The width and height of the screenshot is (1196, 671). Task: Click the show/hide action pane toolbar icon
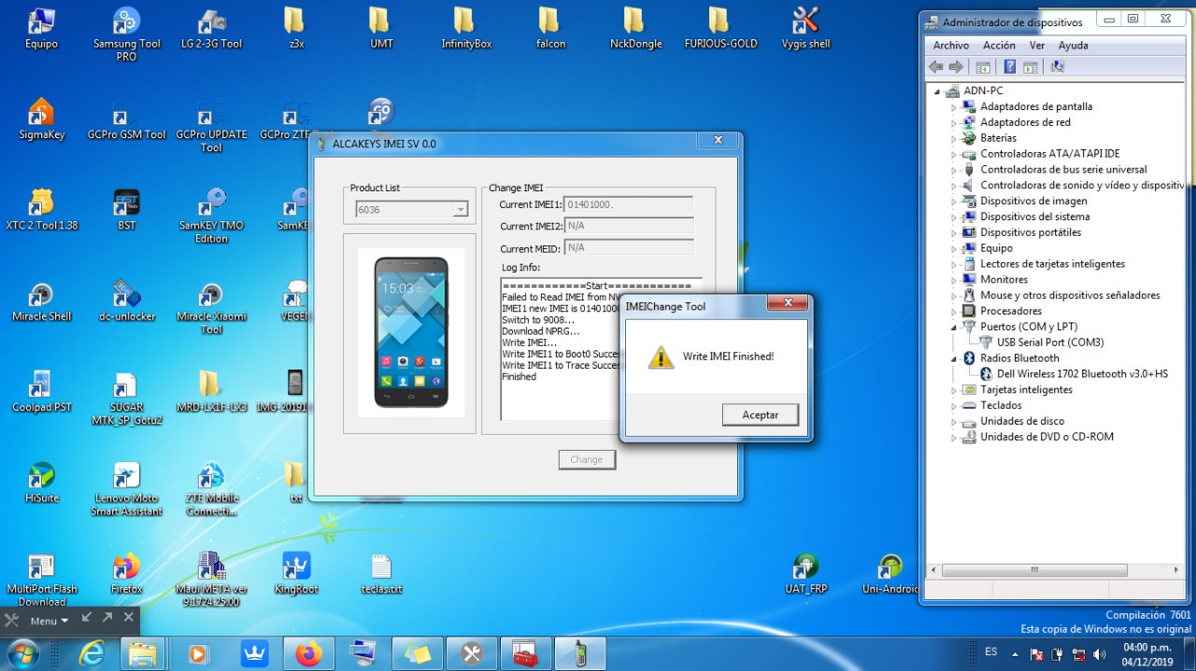[x=1030, y=67]
